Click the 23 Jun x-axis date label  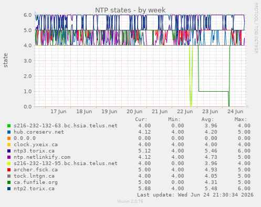pyautogui.click(x=210, y=112)
